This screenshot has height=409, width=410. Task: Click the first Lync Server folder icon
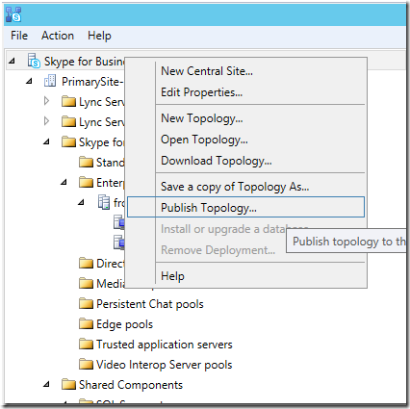(68, 101)
